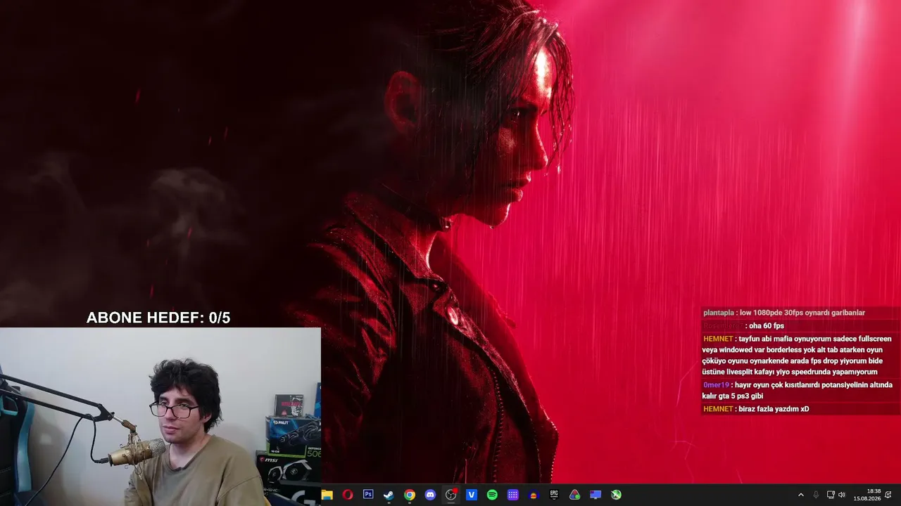Switch to OBS Studio on the taskbar
This screenshot has height=506, width=901.
[451, 495]
